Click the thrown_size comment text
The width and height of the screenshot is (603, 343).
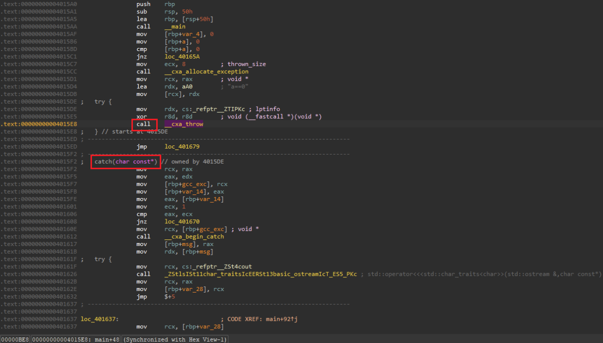pos(246,64)
